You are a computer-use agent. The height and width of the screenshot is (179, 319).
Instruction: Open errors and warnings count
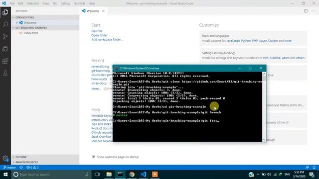[x=32, y=168]
